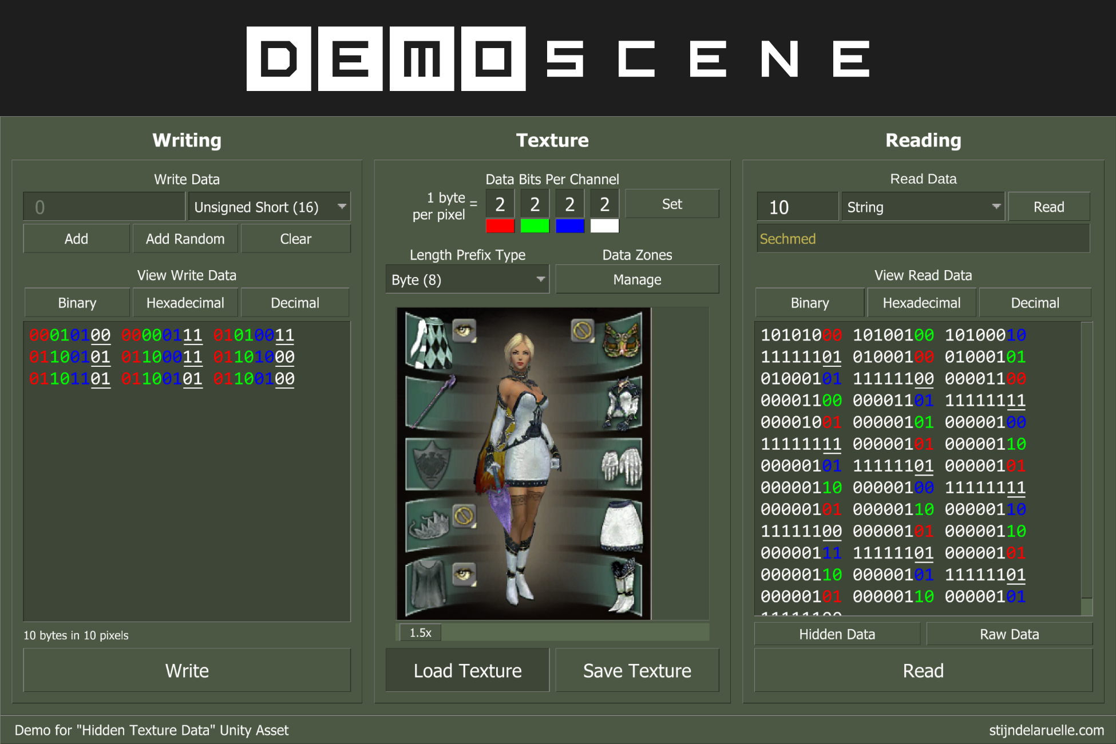This screenshot has height=744, width=1116.
Task: Open Manage data zones
Action: point(637,279)
